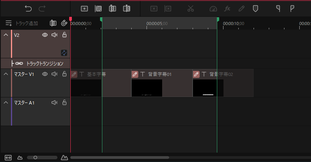Click the large mountain zoom-in icon
The width and height of the screenshot is (311, 162).
64,157
